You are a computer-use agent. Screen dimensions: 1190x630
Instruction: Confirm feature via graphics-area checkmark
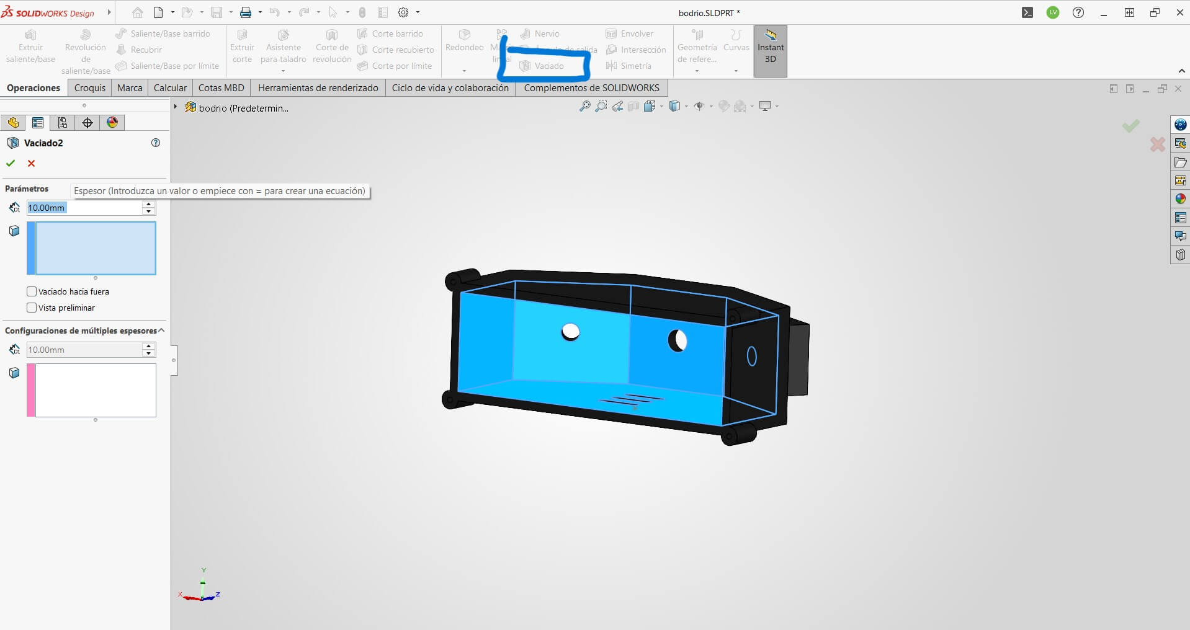click(1131, 125)
